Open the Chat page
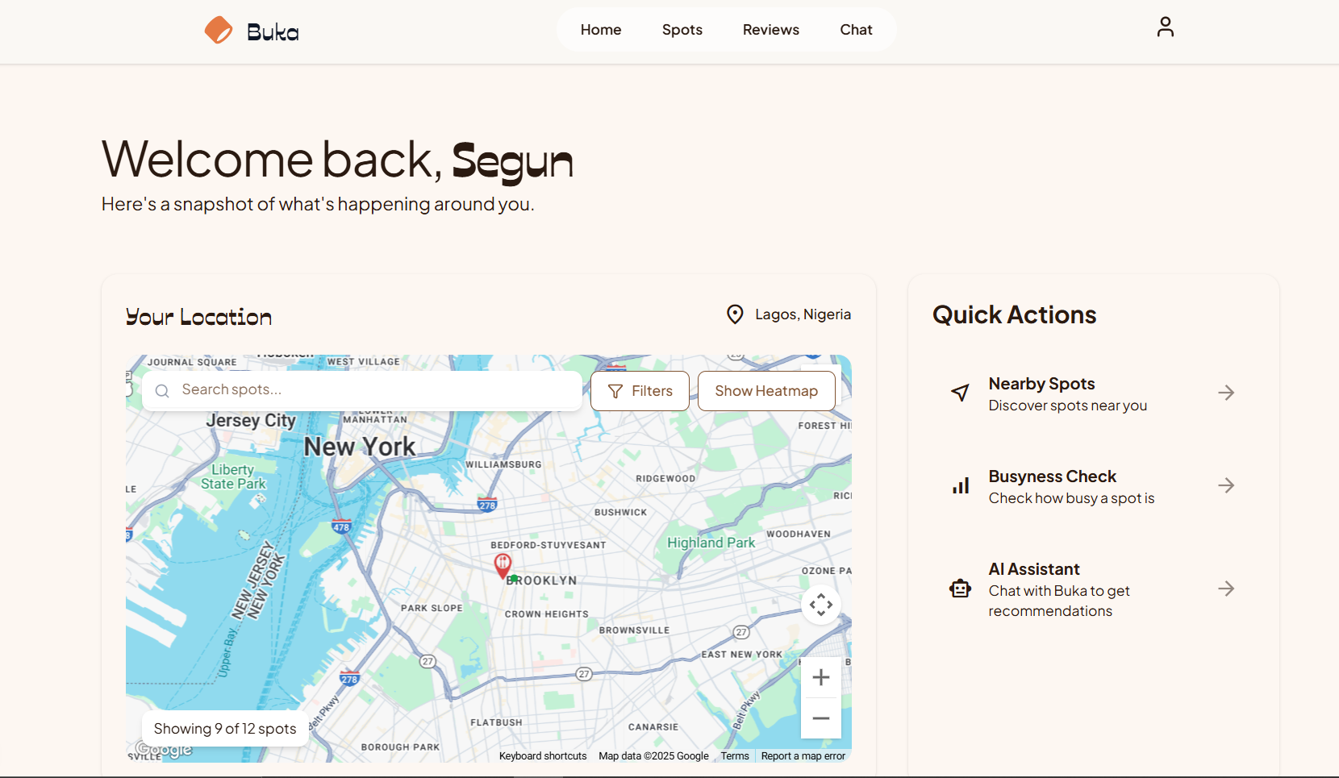The width and height of the screenshot is (1339, 778). 856,30
